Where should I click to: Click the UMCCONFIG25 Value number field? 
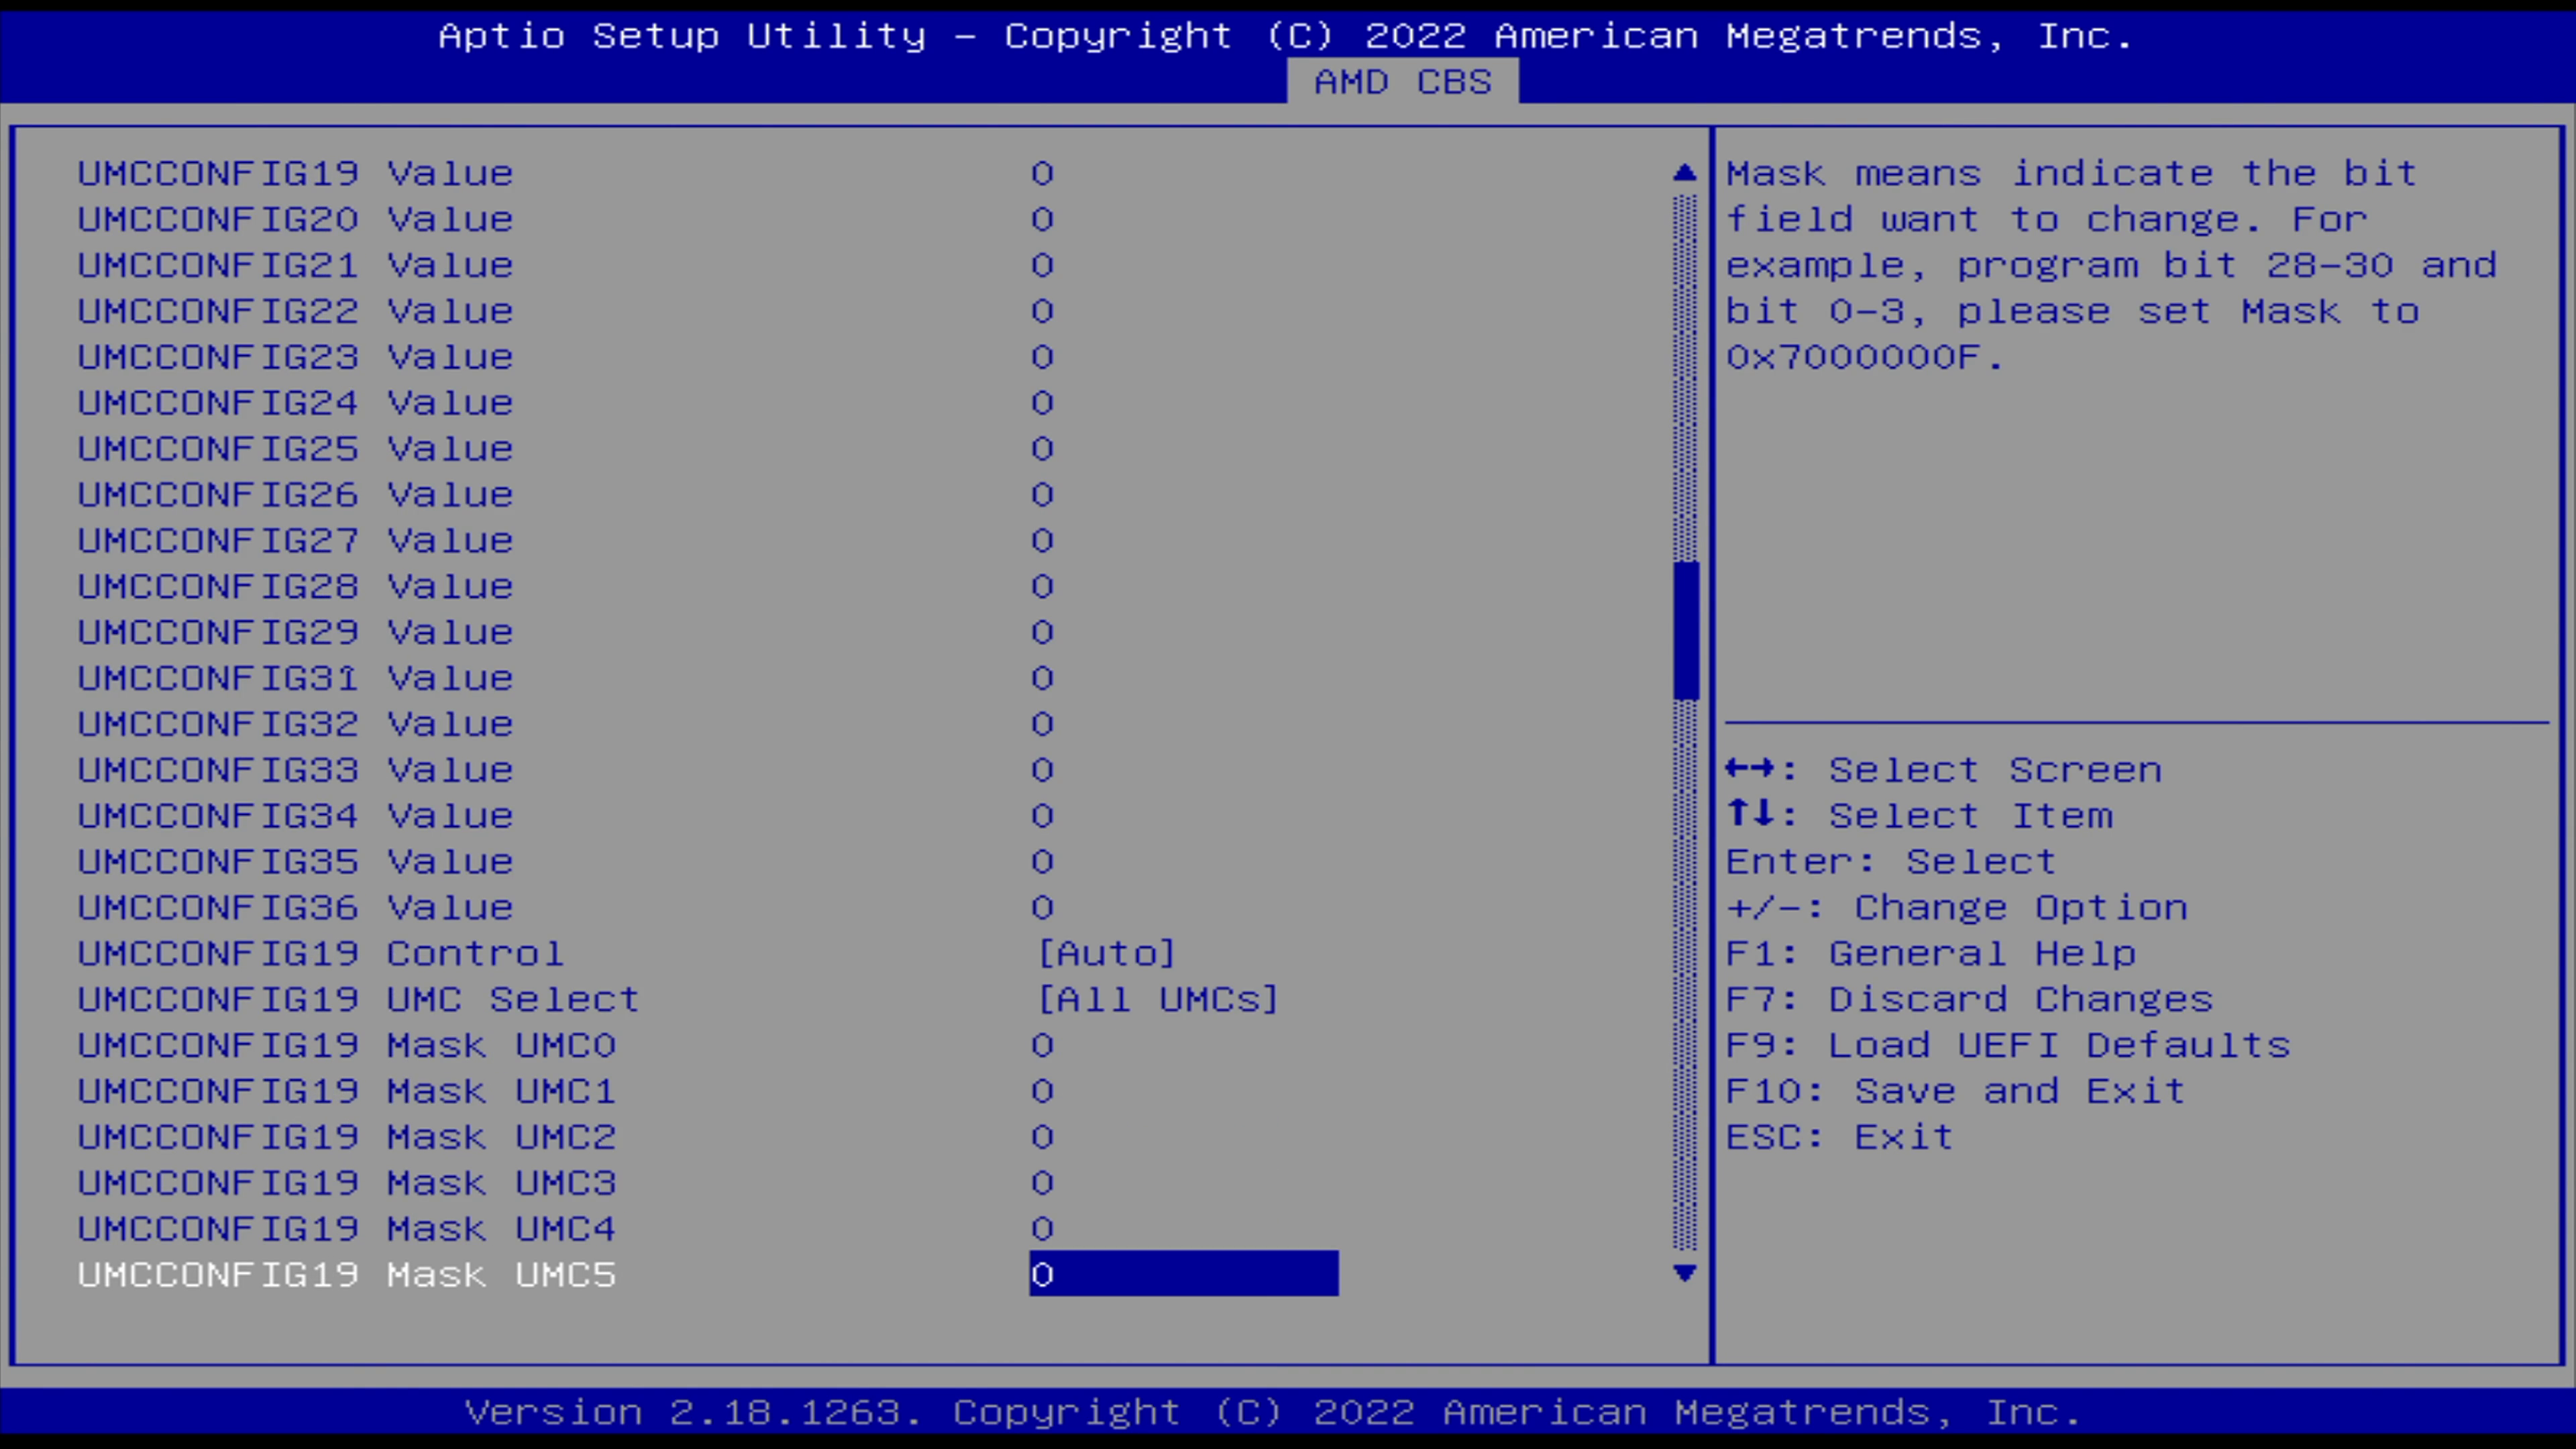click(x=1042, y=449)
